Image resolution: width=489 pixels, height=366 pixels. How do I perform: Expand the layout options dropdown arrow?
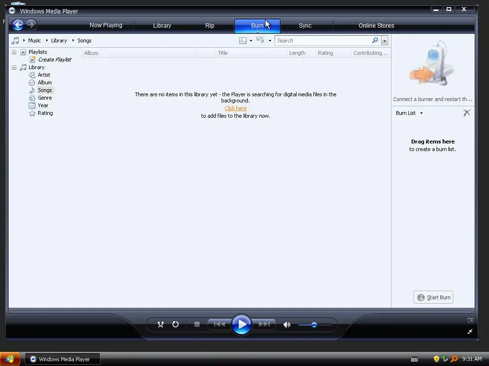point(251,41)
